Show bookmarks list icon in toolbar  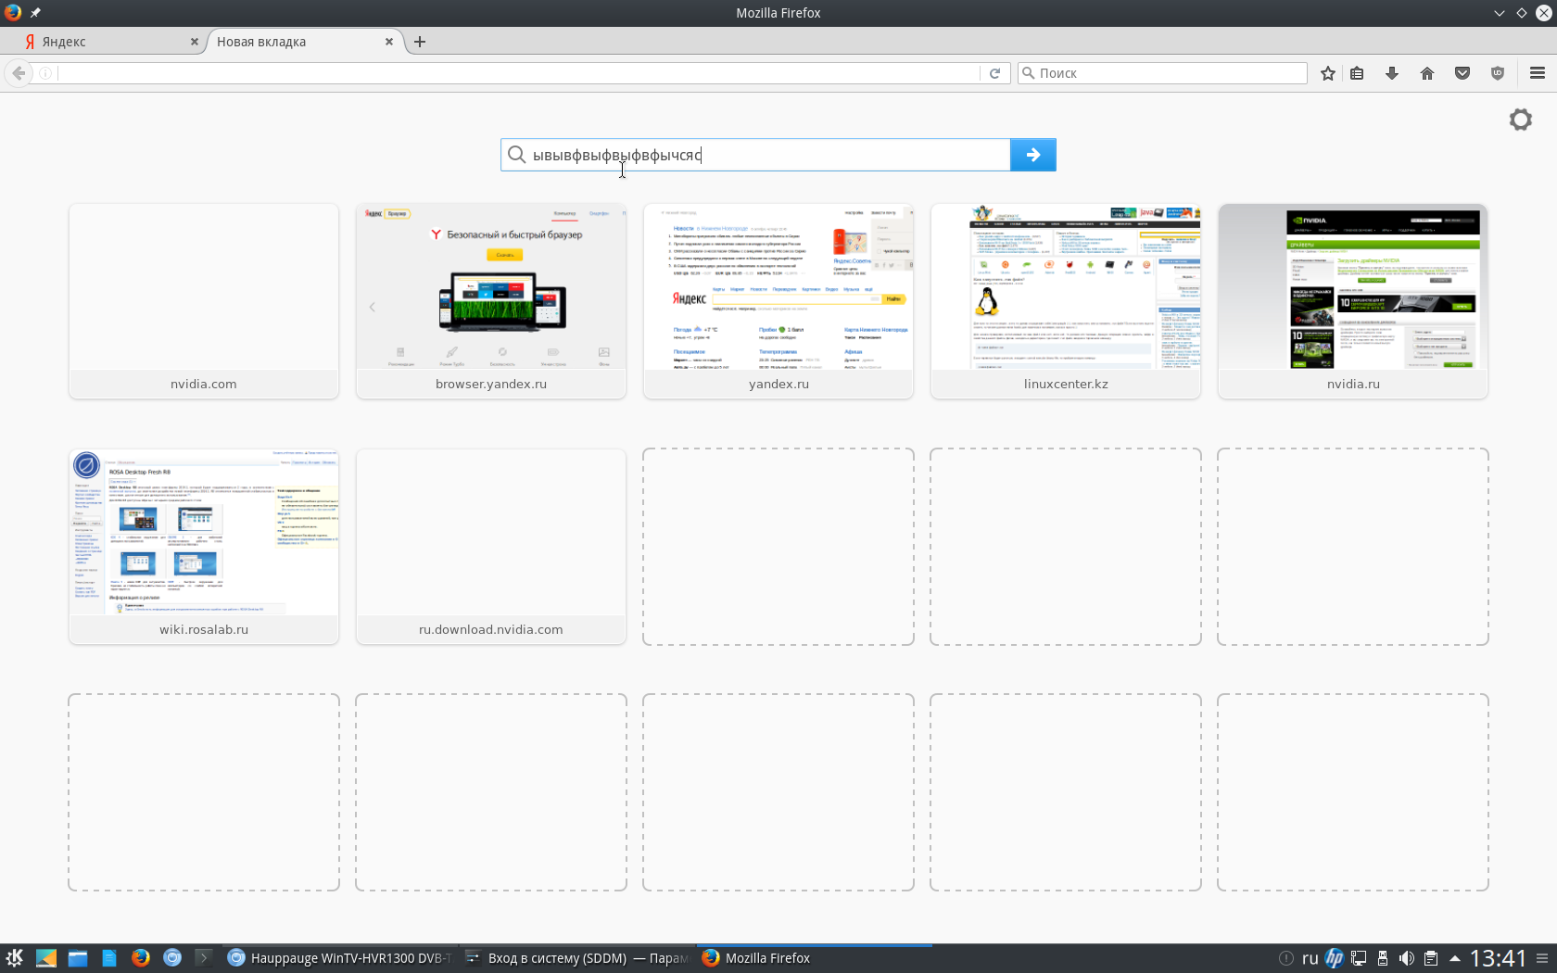click(1357, 73)
